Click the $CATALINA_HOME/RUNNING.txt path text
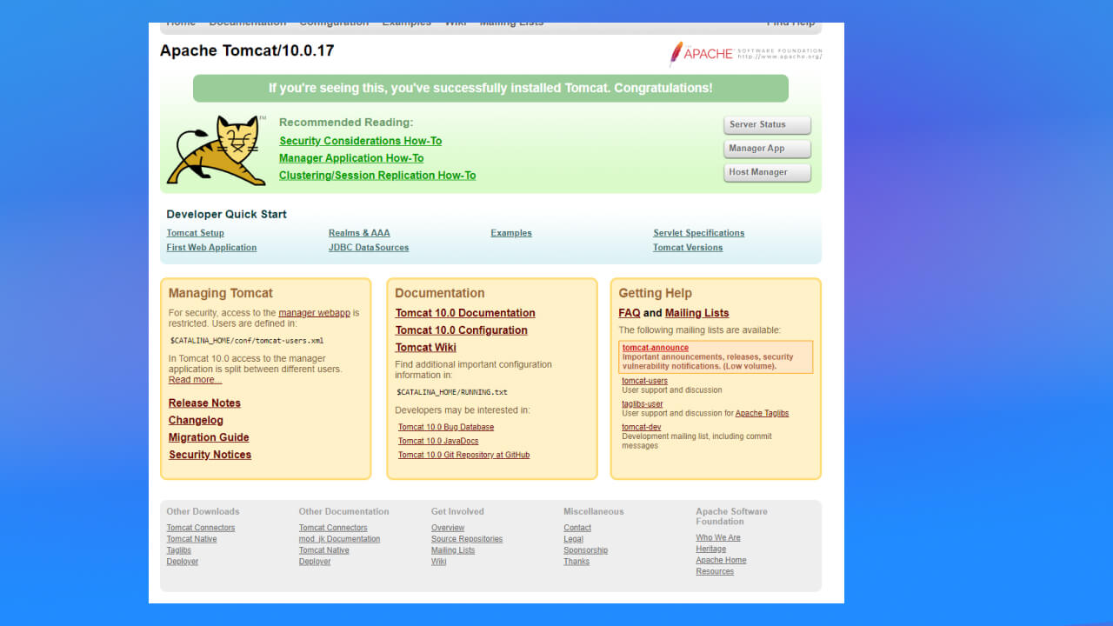This screenshot has width=1113, height=626. point(452,392)
